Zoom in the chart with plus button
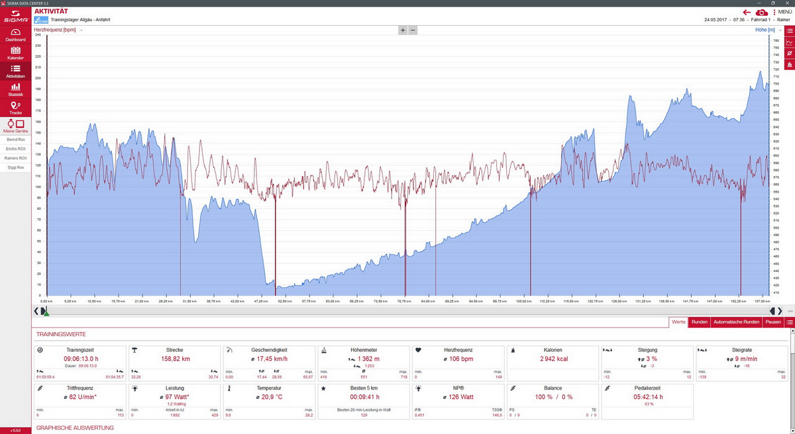The height and width of the screenshot is (434, 795). tap(402, 30)
